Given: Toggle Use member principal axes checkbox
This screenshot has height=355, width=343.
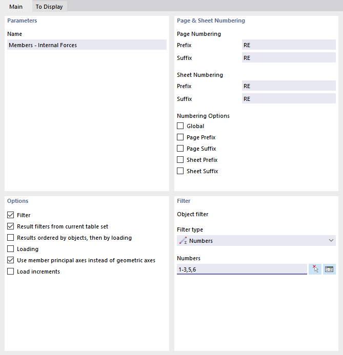Looking at the screenshot, I should point(11,260).
